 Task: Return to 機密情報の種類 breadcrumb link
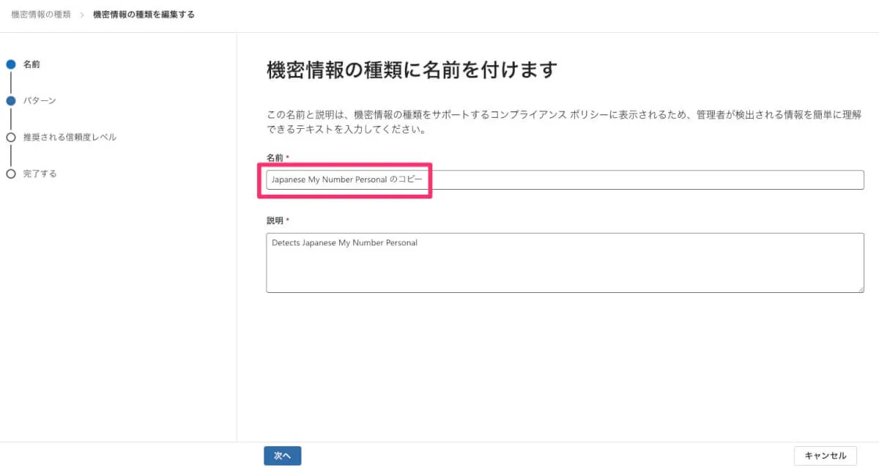pyautogui.click(x=41, y=15)
